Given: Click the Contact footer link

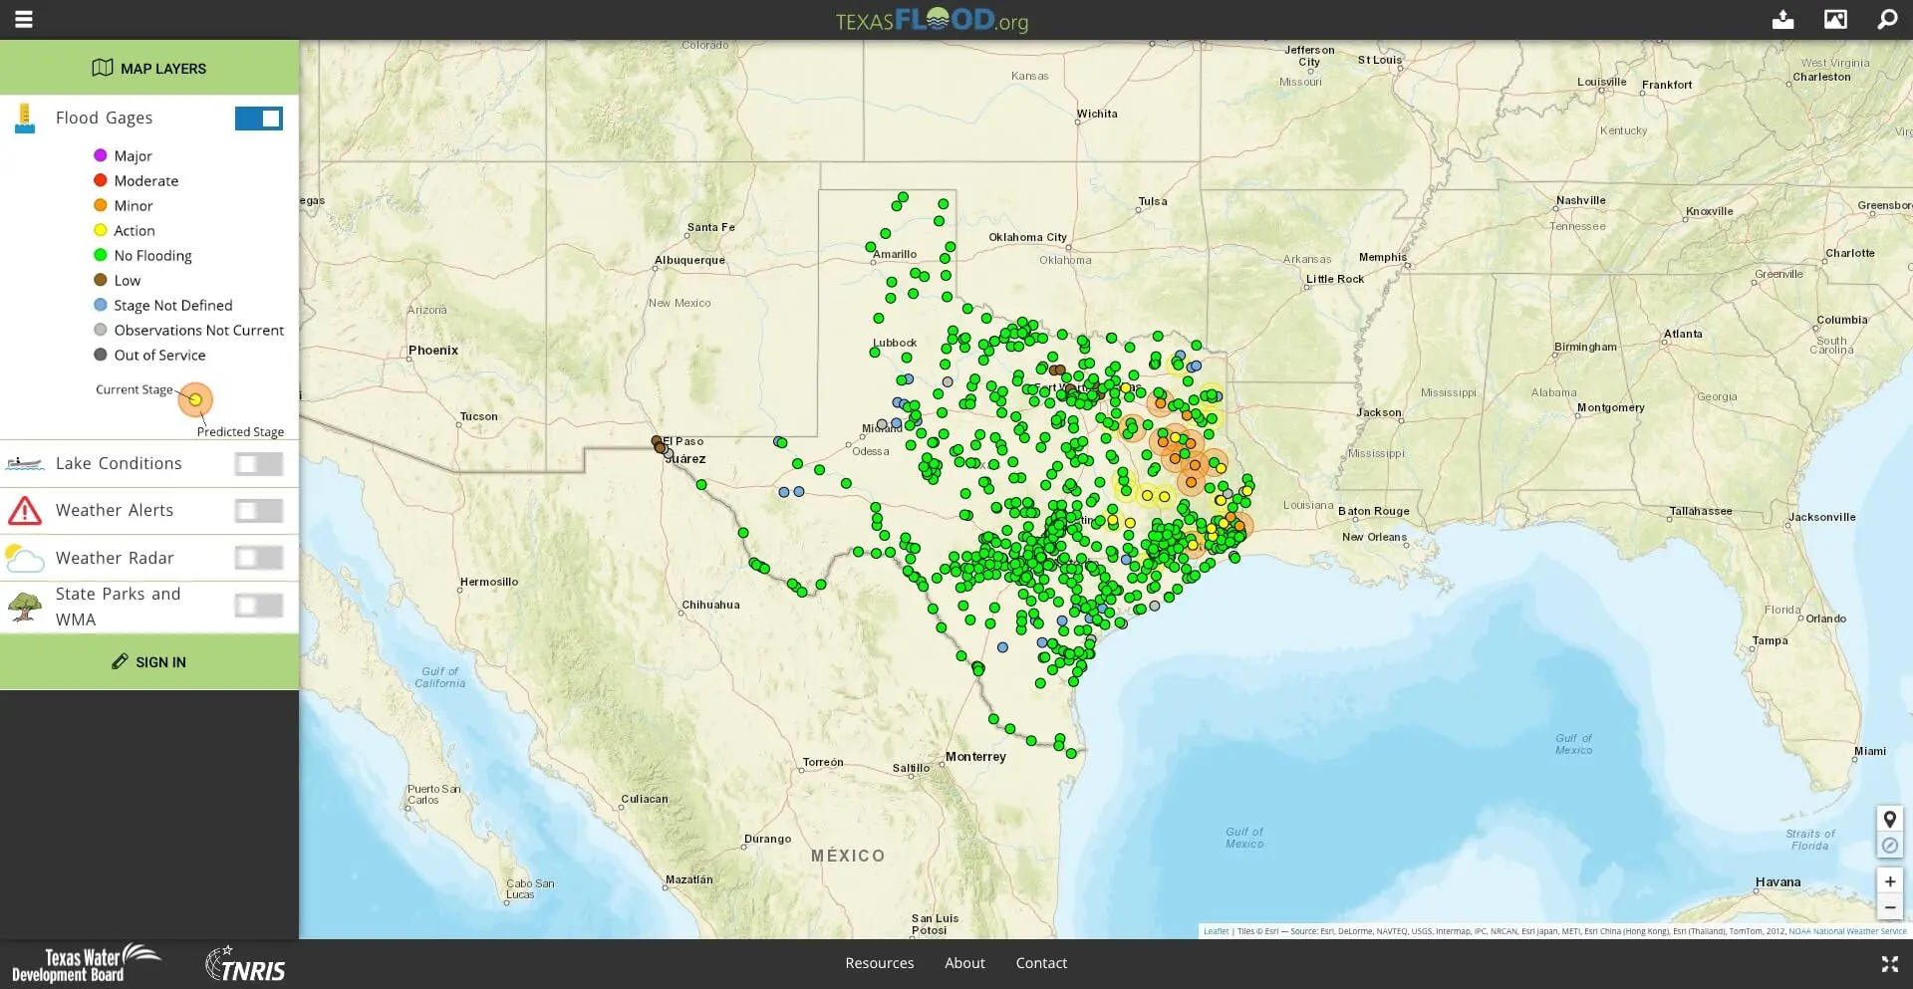Looking at the screenshot, I should click(x=1041, y=963).
